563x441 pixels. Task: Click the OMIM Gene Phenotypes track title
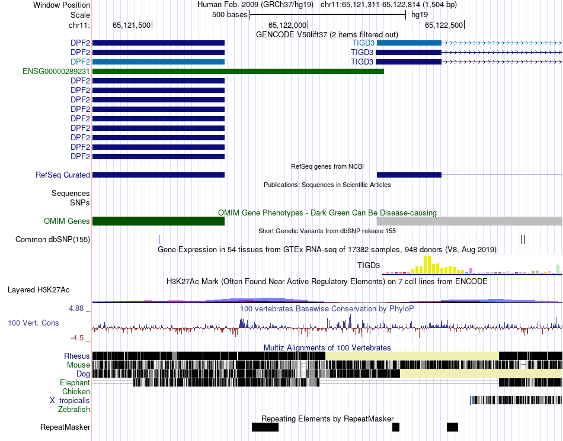[328, 213]
